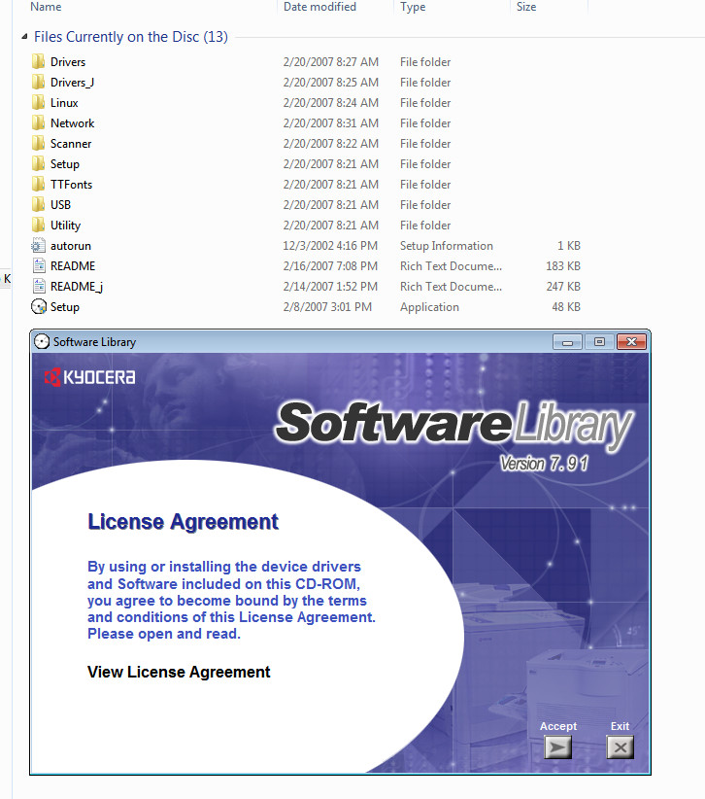Select the TTFonts folder icon

click(x=38, y=184)
